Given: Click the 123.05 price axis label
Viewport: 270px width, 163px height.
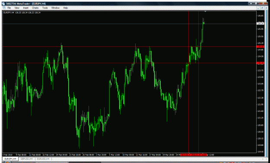Looking at the screenshot, I should pos(260,83).
